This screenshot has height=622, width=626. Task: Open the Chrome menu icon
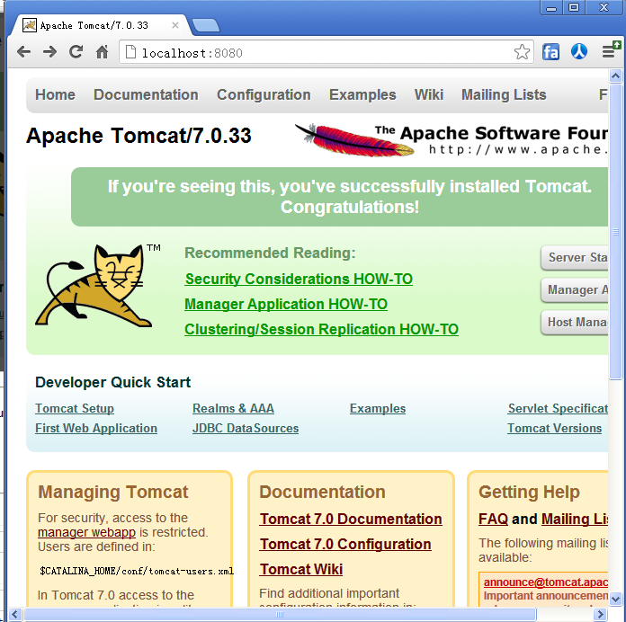[609, 51]
